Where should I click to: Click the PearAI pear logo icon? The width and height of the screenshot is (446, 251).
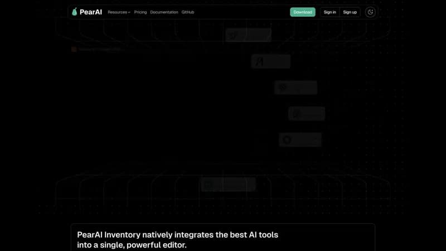pos(75,12)
